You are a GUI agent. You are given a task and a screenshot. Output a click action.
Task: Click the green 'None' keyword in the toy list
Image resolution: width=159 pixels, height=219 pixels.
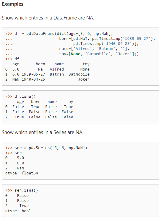(76, 54)
